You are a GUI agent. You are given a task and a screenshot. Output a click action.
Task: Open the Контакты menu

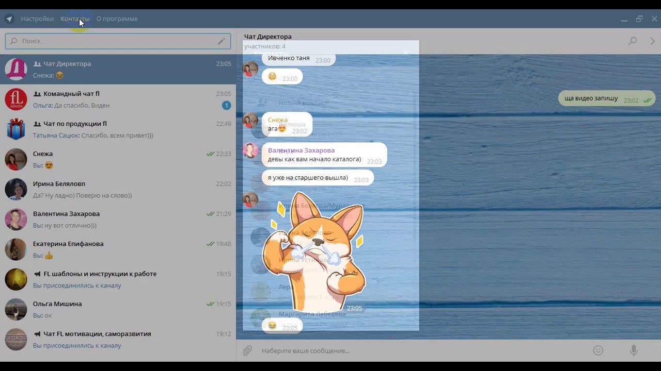click(x=75, y=19)
